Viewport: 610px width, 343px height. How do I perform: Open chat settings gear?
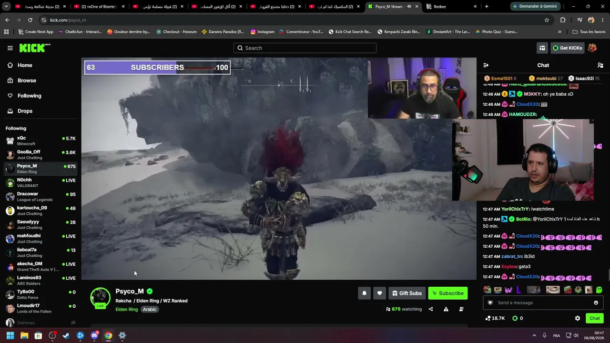pyautogui.click(x=578, y=318)
